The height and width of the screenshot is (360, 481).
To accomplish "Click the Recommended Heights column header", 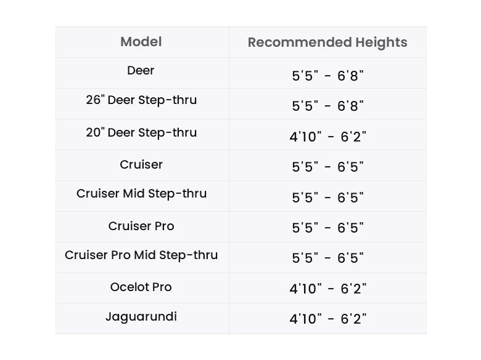I will pos(327,42).
